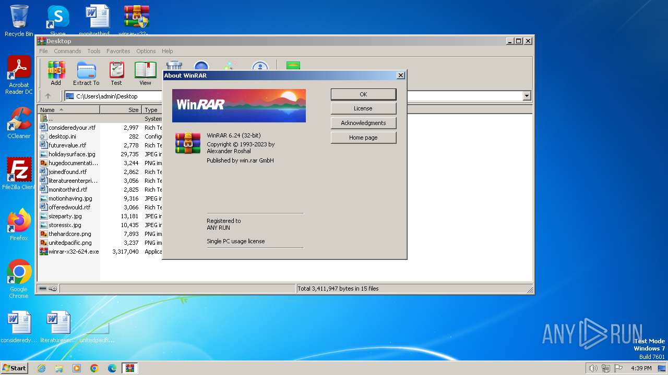Viewport: 668px width, 375px height.
Task: Close the About WinRAR dialog
Action: (400, 76)
